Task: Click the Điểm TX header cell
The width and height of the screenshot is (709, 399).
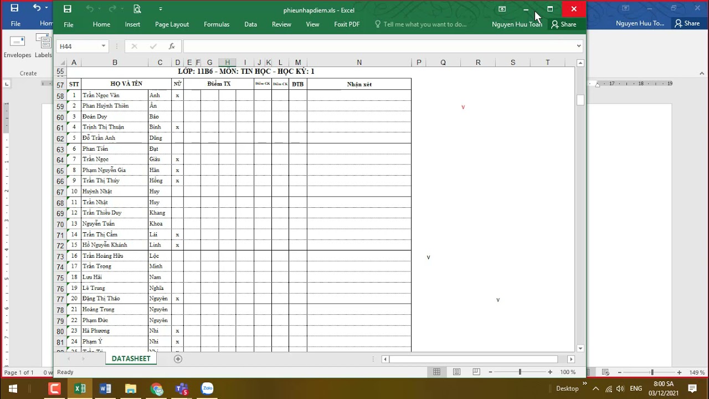Action: (x=219, y=84)
